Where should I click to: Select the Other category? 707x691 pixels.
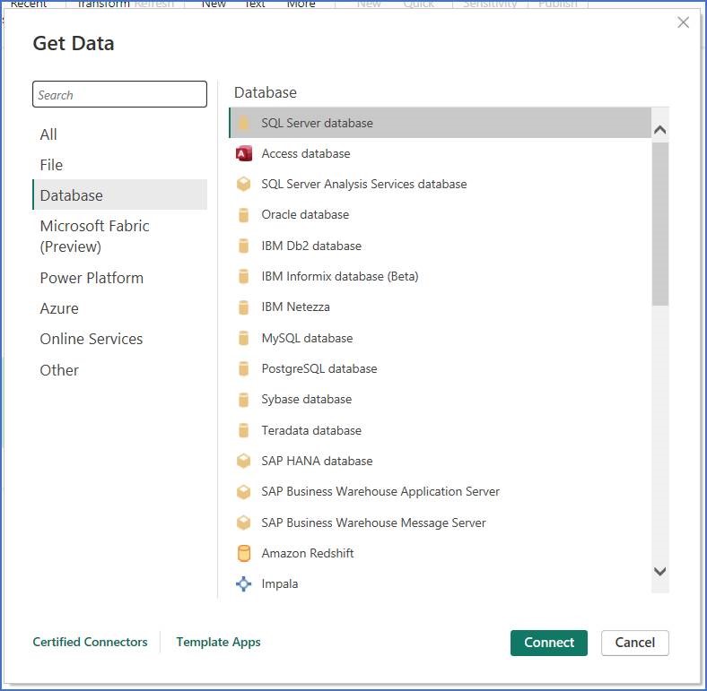(119, 370)
